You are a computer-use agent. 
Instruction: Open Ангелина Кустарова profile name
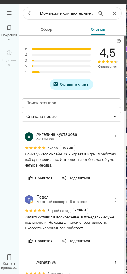coord(57,134)
